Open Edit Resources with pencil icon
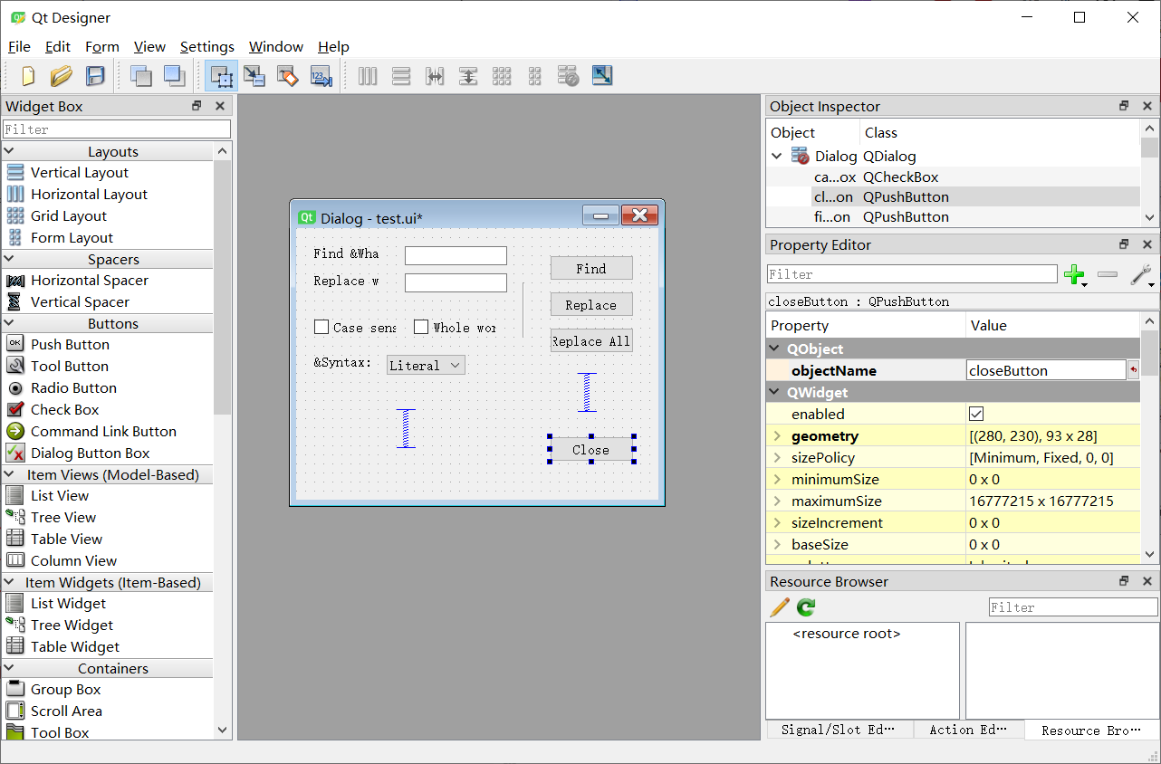The width and height of the screenshot is (1161, 764). click(x=779, y=607)
